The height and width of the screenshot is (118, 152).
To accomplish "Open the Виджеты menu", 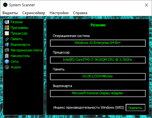I will click(10, 13).
